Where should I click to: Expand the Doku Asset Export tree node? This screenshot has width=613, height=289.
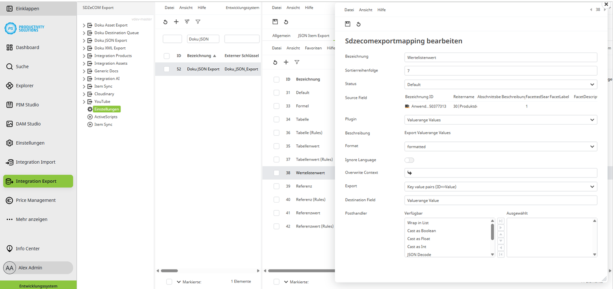pos(84,25)
